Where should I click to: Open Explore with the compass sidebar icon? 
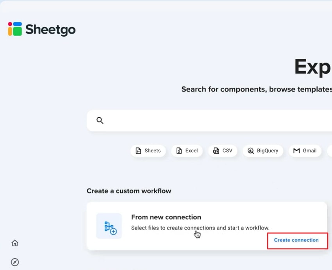tap(14, 262)
